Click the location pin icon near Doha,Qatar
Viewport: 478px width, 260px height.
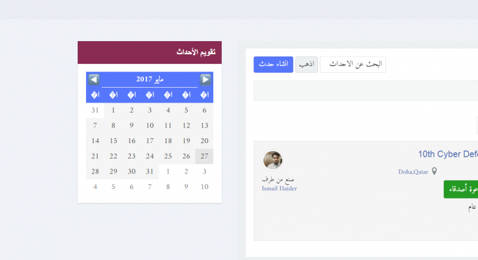434,172
